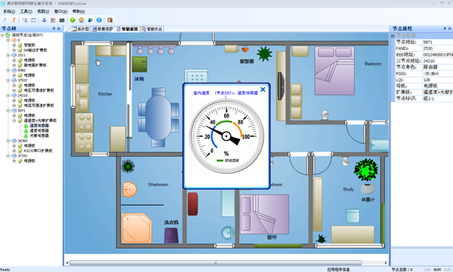Click the orange house home toolbar icon
The height and width of the screenshot is (272, 453).
[x=82, y=20]
